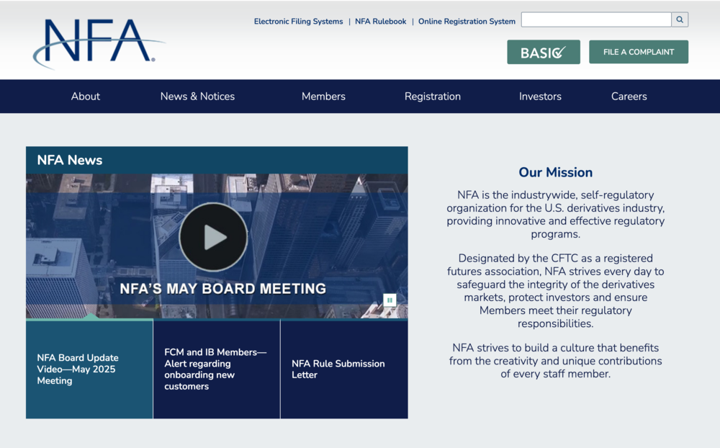Open the Careers menu
Viewport: 720px width, 448px height.
[x=629, y=97]
